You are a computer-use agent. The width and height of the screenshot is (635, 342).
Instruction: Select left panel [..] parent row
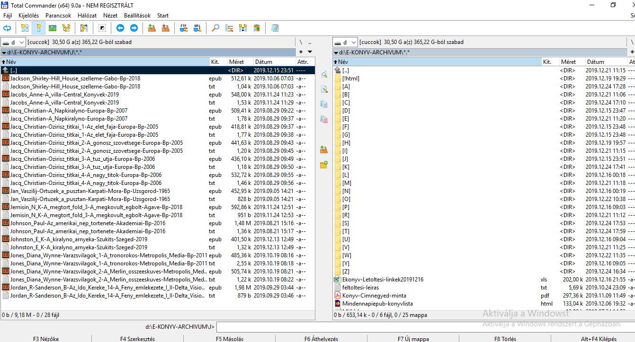pyautogui.click(x=158, y=70)
